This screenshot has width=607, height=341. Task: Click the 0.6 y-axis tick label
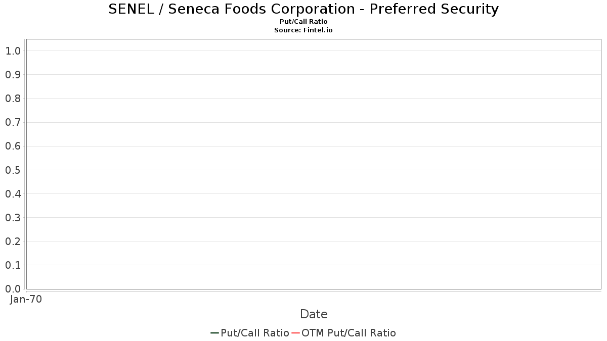pos(13,147)
